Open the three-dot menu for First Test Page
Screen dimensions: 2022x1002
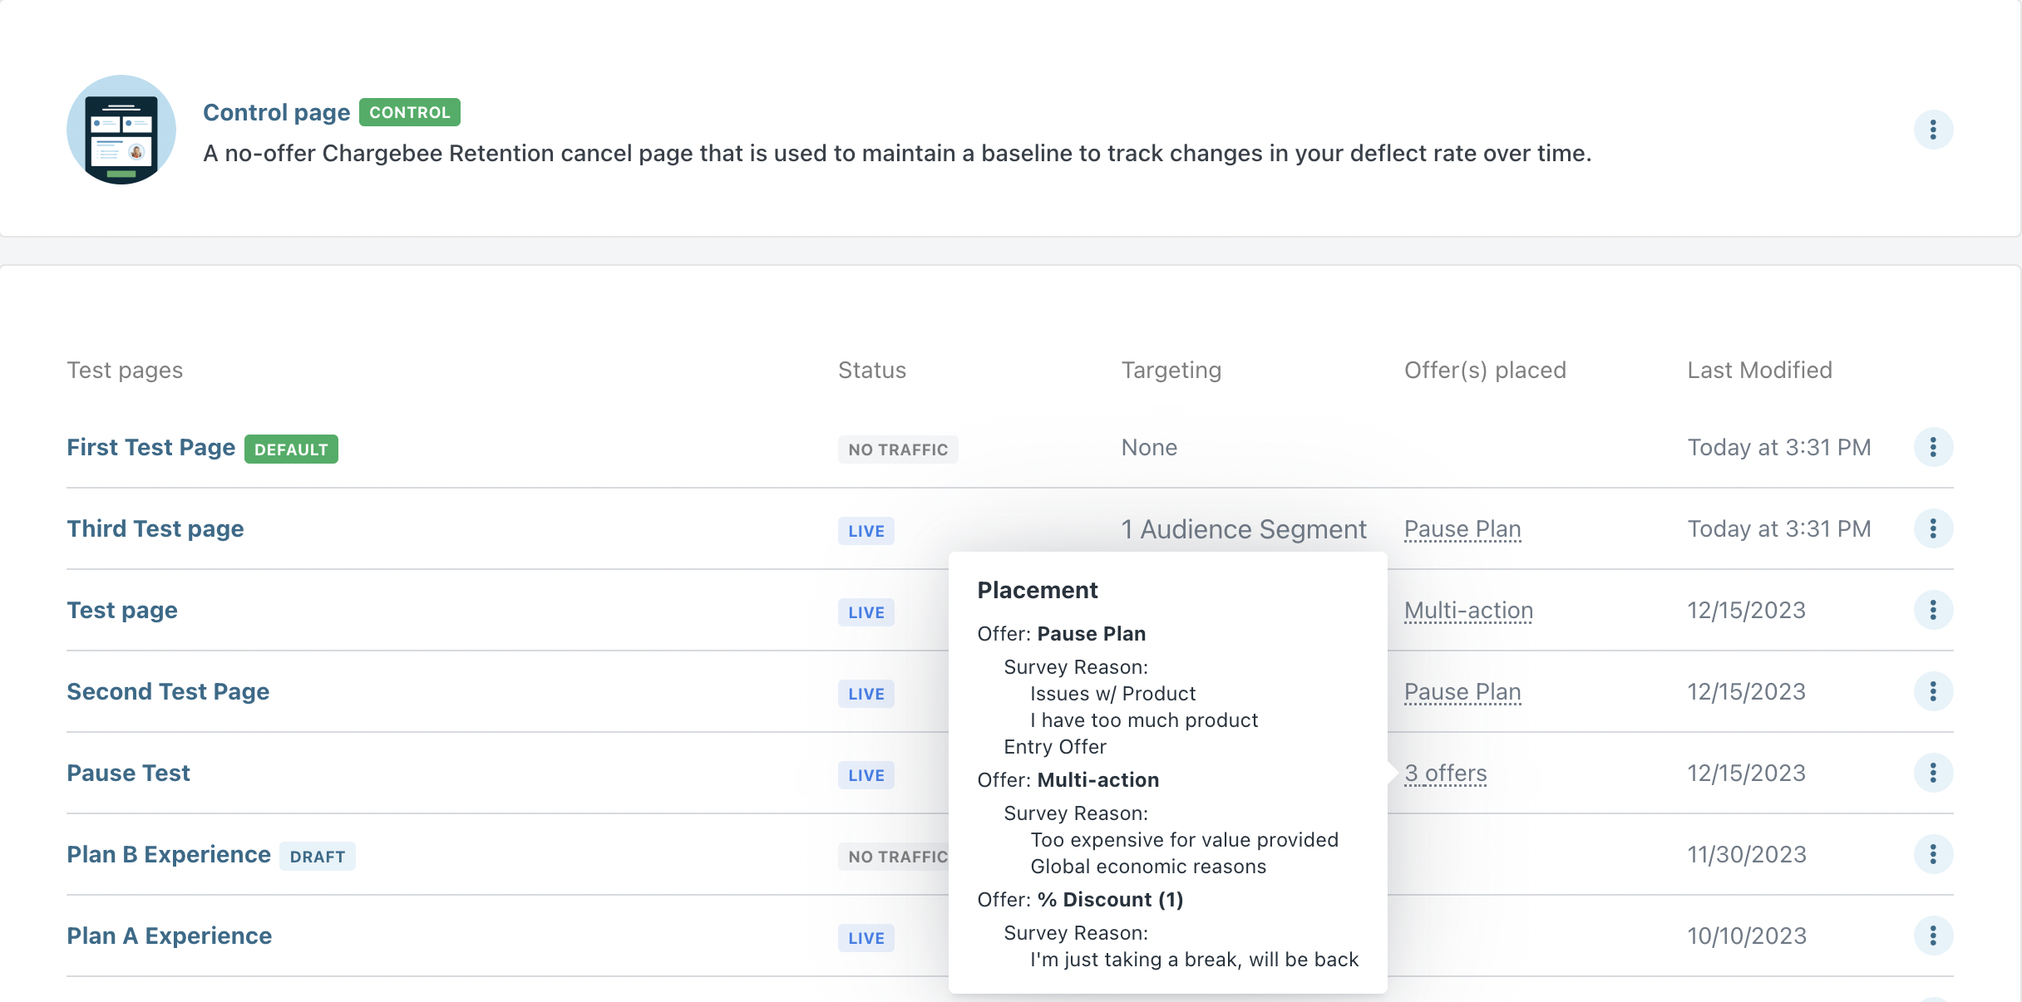1932,448
